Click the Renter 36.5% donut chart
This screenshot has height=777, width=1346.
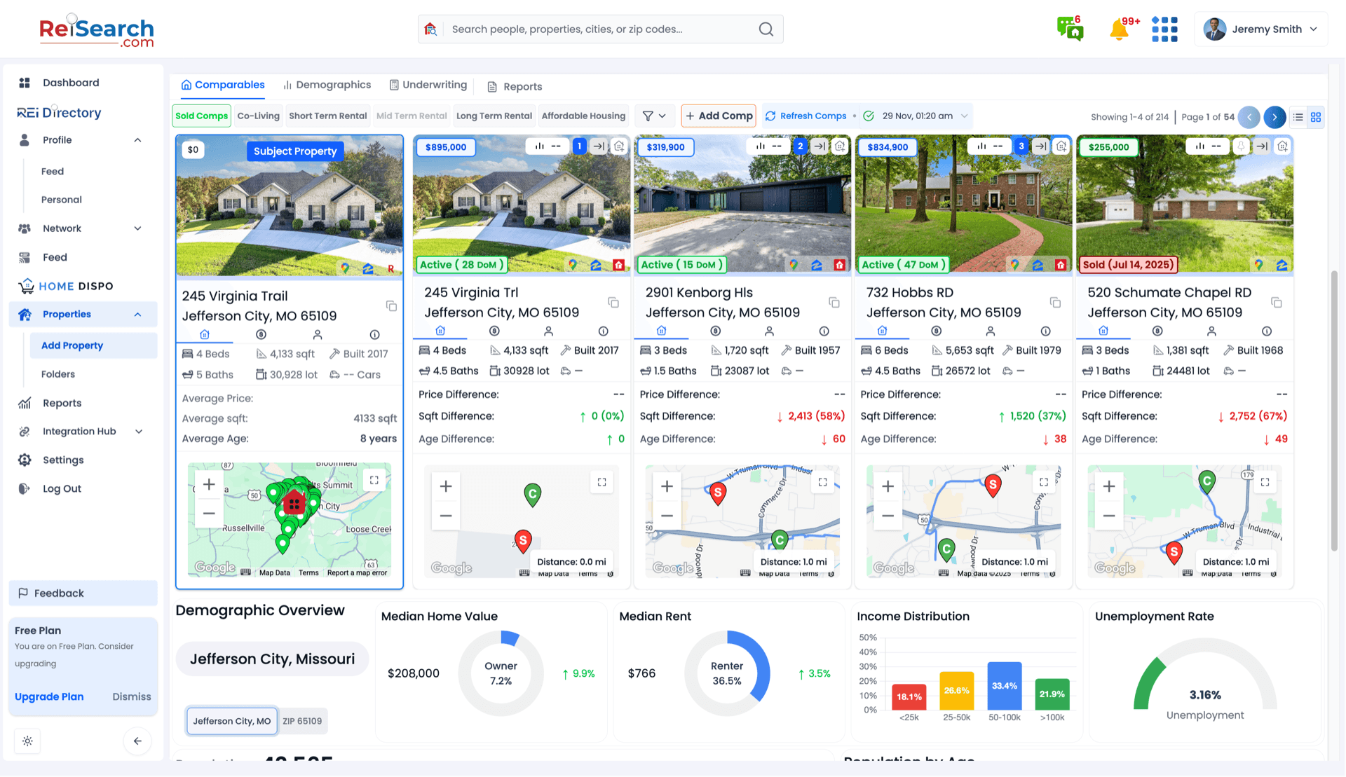[x=727, y=673]
